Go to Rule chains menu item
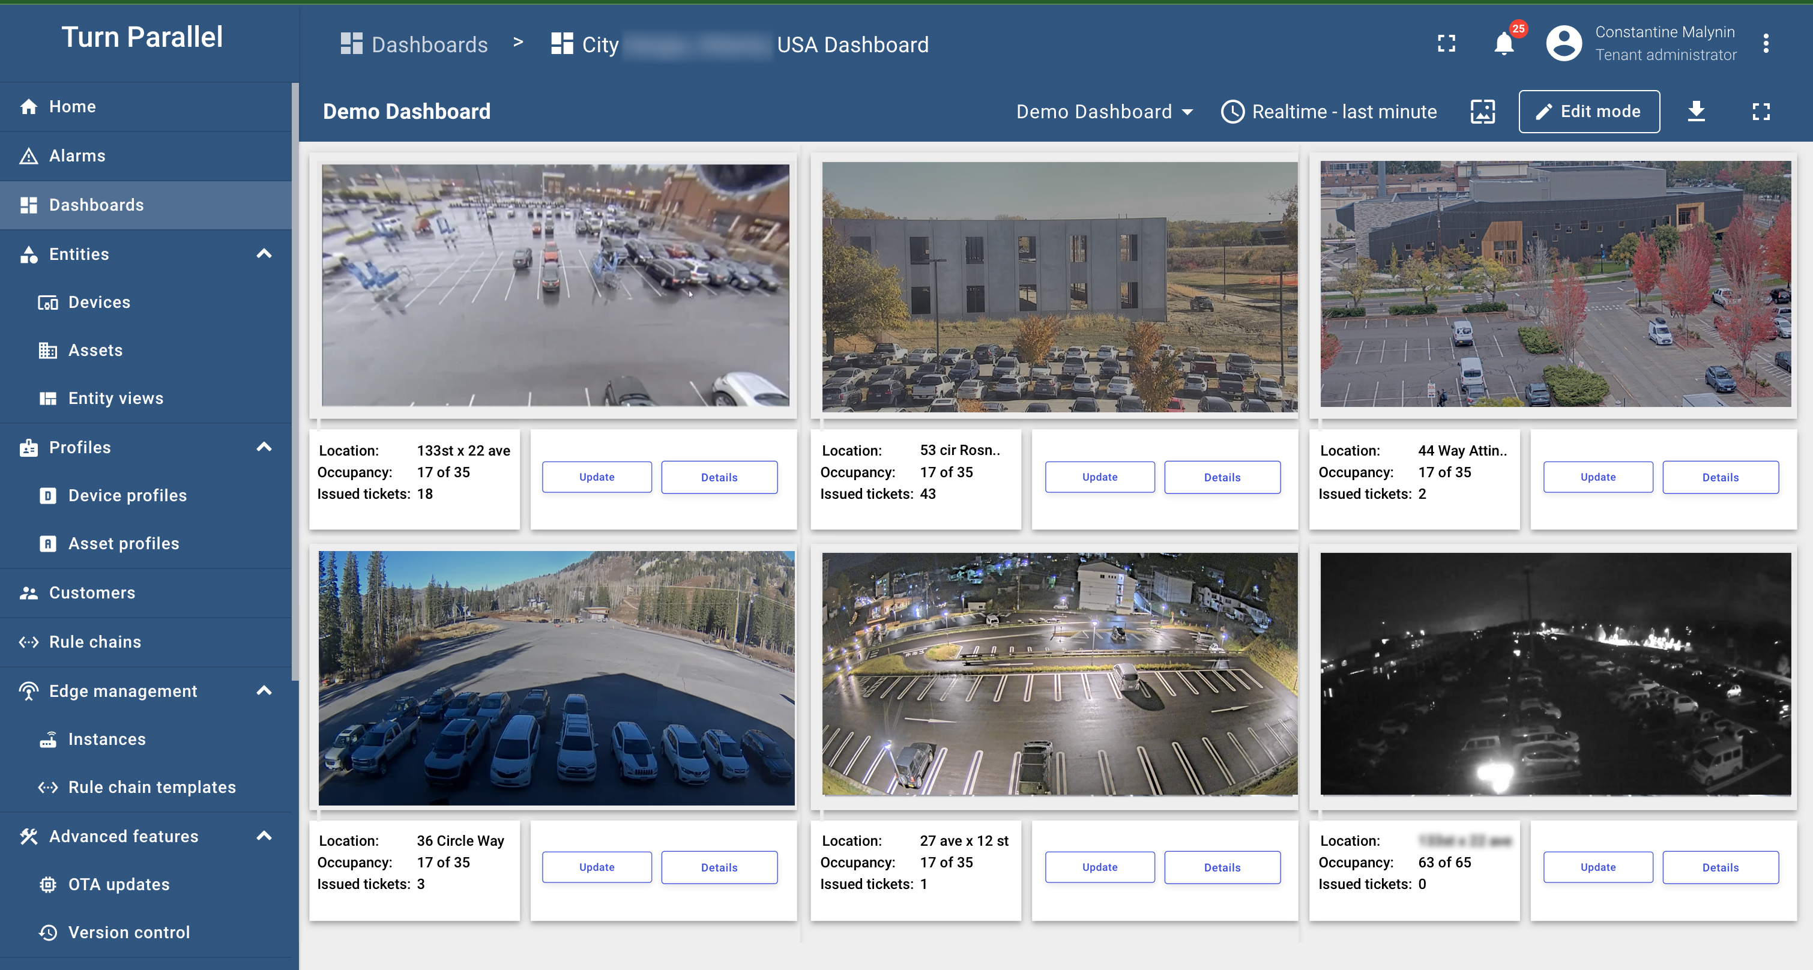Viewport: 1813px width, 970px height. pos(95,641)
